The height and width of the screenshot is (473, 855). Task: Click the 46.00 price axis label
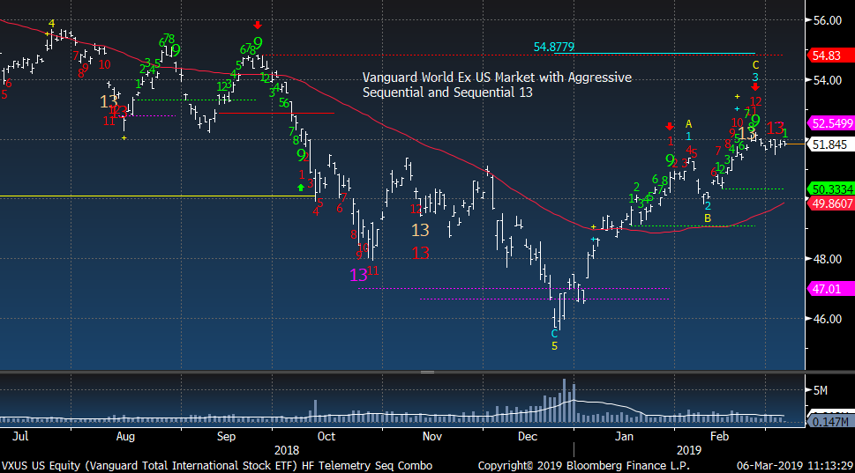[827, 319]
